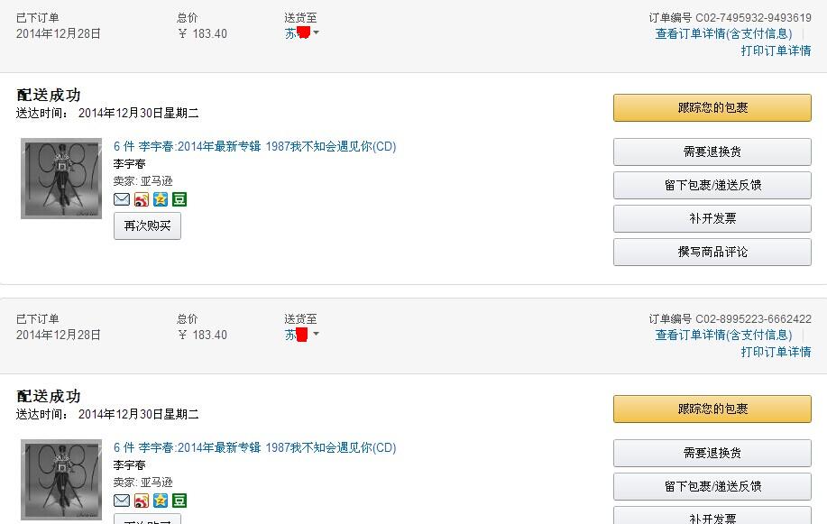Click 补开发票 for the first order
The width and height of the screenshot is (827, 524).
(712, 218)
